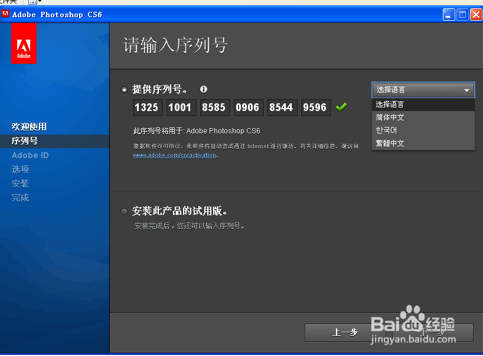
Task: Choose 选择语言 option in dropdown list
Action: [423, 104]
